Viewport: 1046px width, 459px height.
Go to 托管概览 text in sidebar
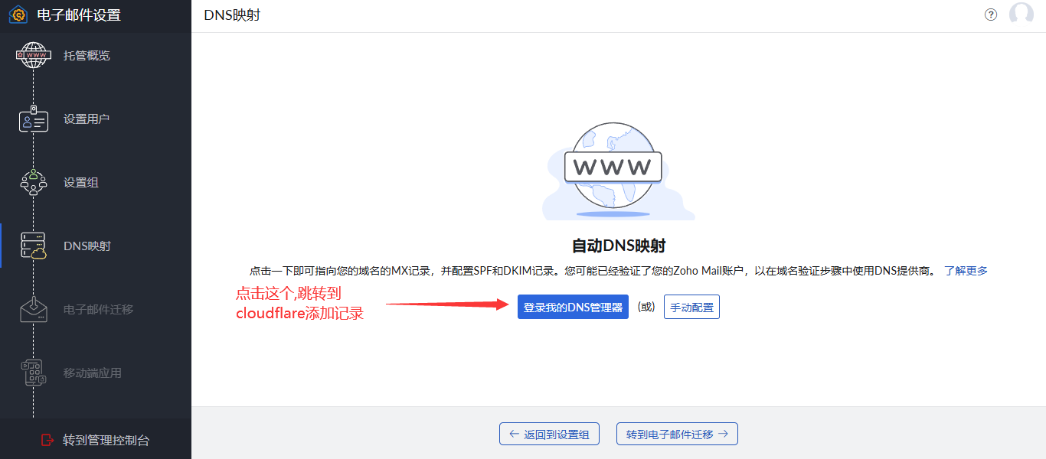click(87, 56)
